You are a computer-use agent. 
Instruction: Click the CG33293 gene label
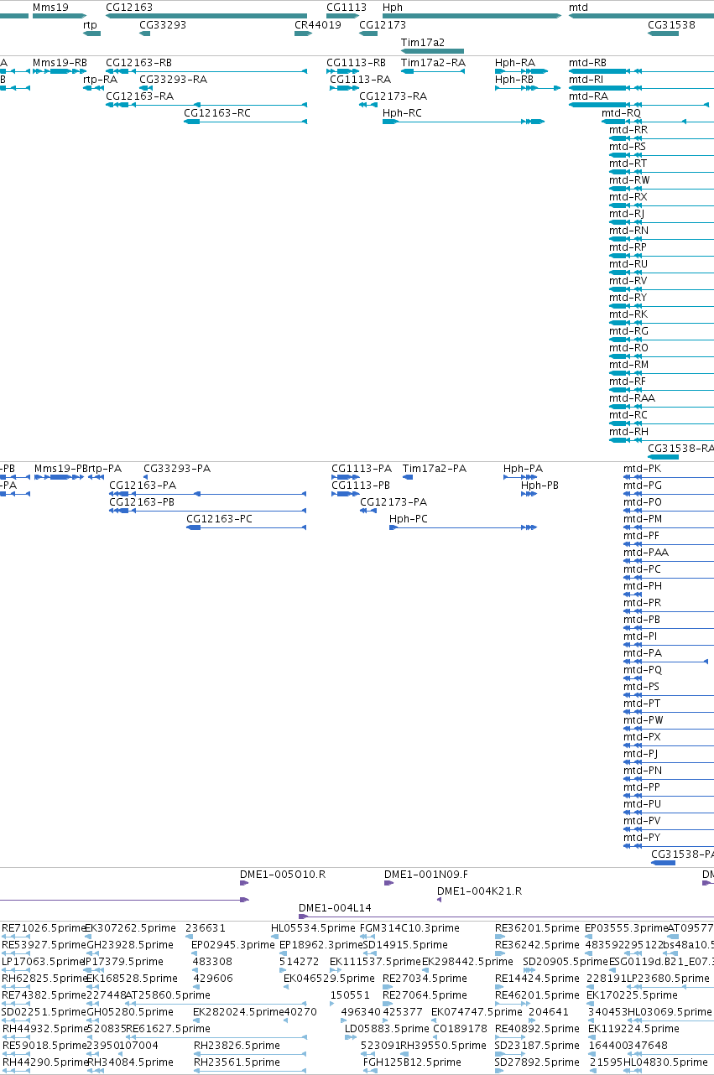click(163, 25)
